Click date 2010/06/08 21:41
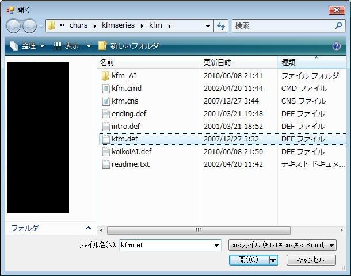 pos(233,76)
